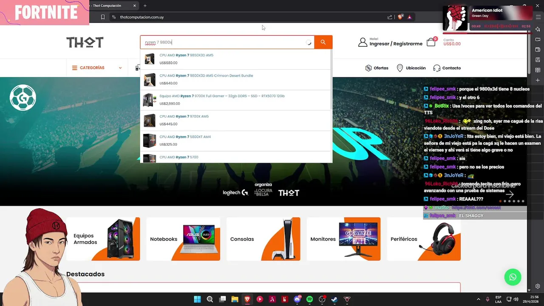Open Leo AI from the Brave sidebar
Viewport: 544px width, 306px height.
coord(538,29)
